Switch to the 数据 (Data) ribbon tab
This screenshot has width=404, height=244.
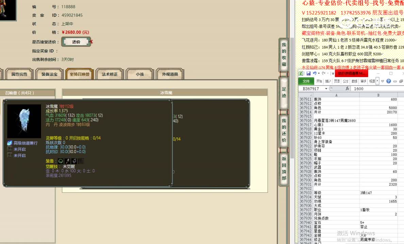click(355, 81)
